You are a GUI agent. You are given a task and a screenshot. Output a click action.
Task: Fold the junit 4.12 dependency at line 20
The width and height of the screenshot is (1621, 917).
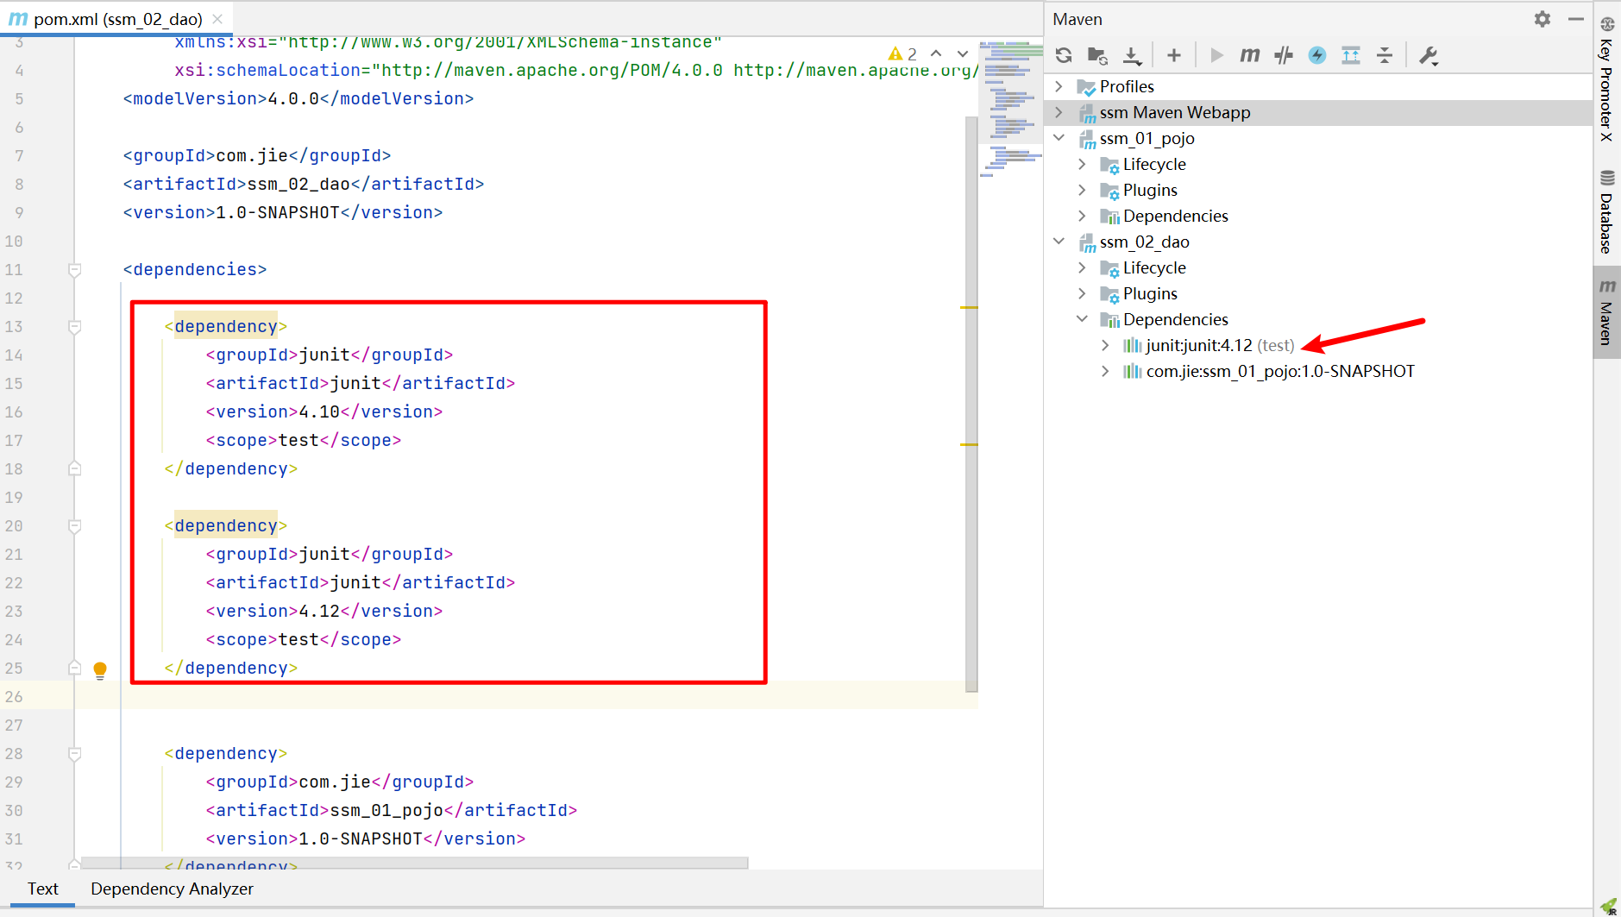(75, 526)
